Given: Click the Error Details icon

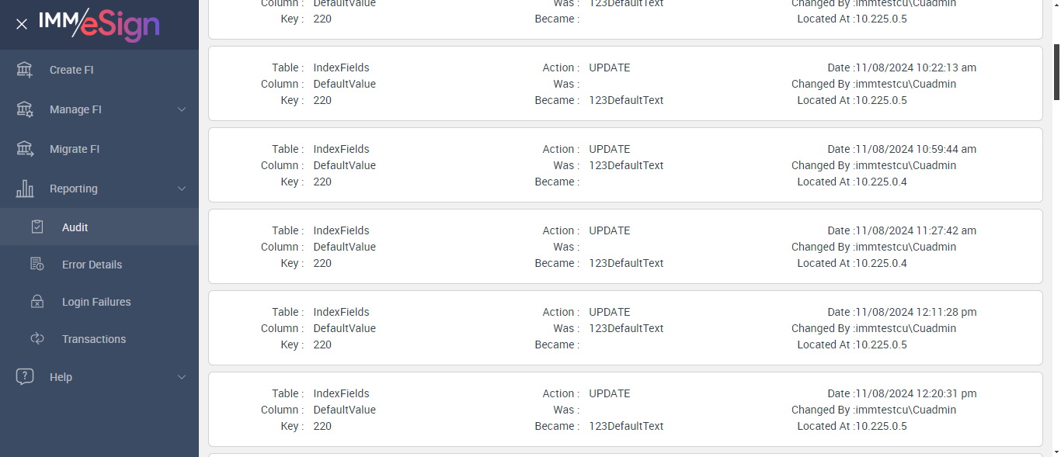Looking at the screenshot, I should pyautogui.click(x=37, y=265).
